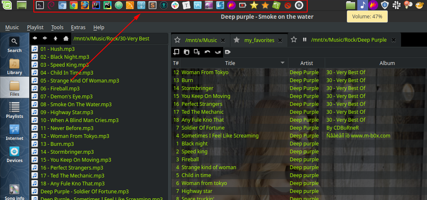Open the Linux Mint start menu

[x=6, y=5]
